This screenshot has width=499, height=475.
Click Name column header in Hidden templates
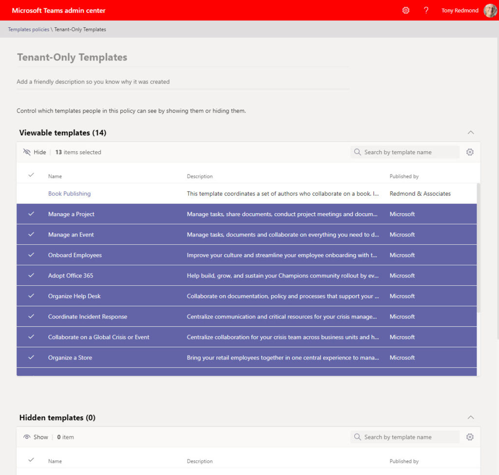tap(55, 461)
